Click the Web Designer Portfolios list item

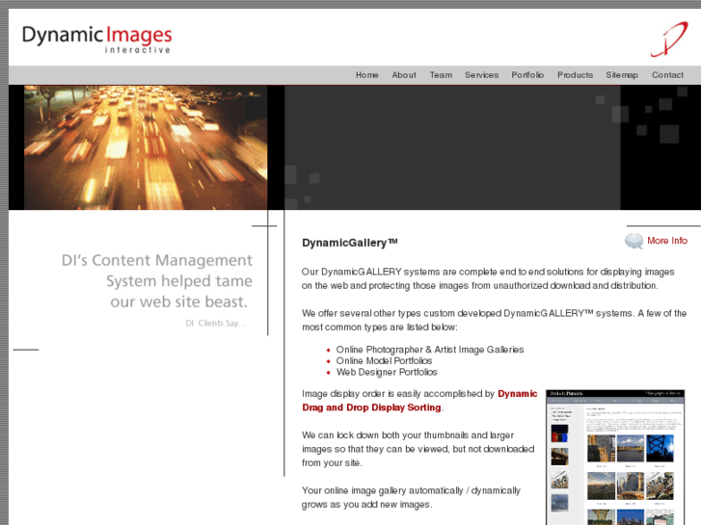387,372
